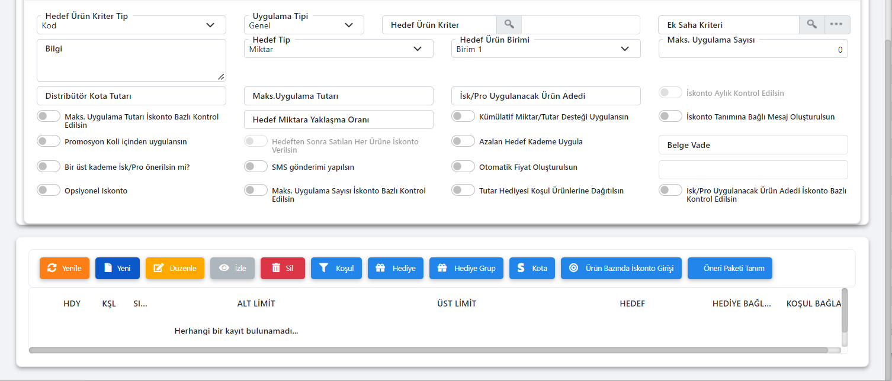Click the Kota button
This screenshot has width=892, height=381.
point(531,268)
